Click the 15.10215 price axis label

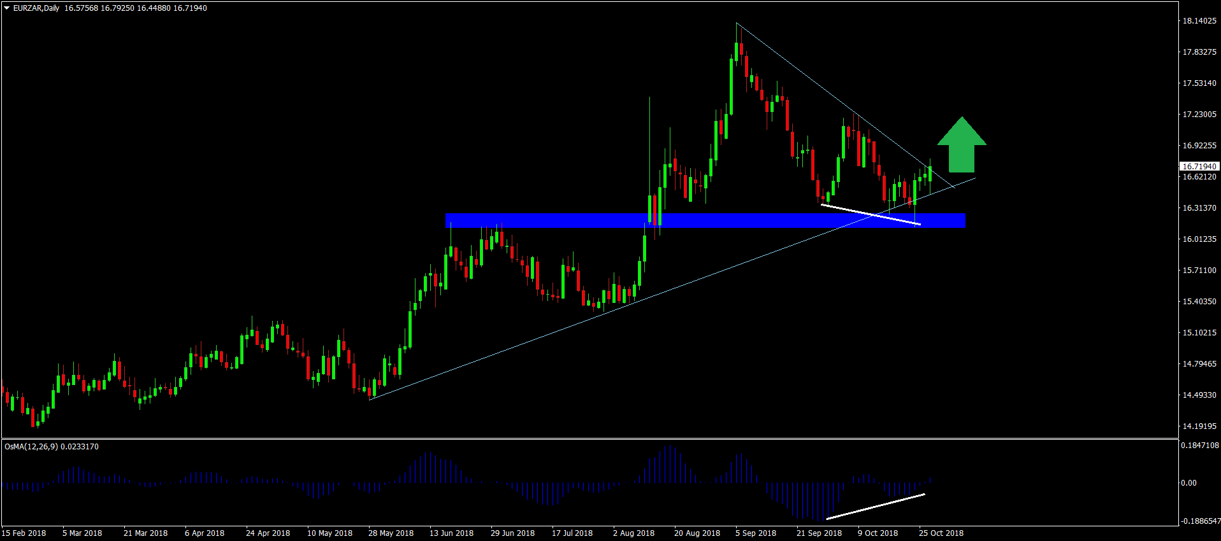(1199, 333)
